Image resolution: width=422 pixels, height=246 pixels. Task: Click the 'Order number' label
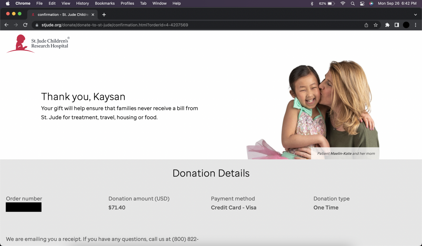(x=24, y=199)
